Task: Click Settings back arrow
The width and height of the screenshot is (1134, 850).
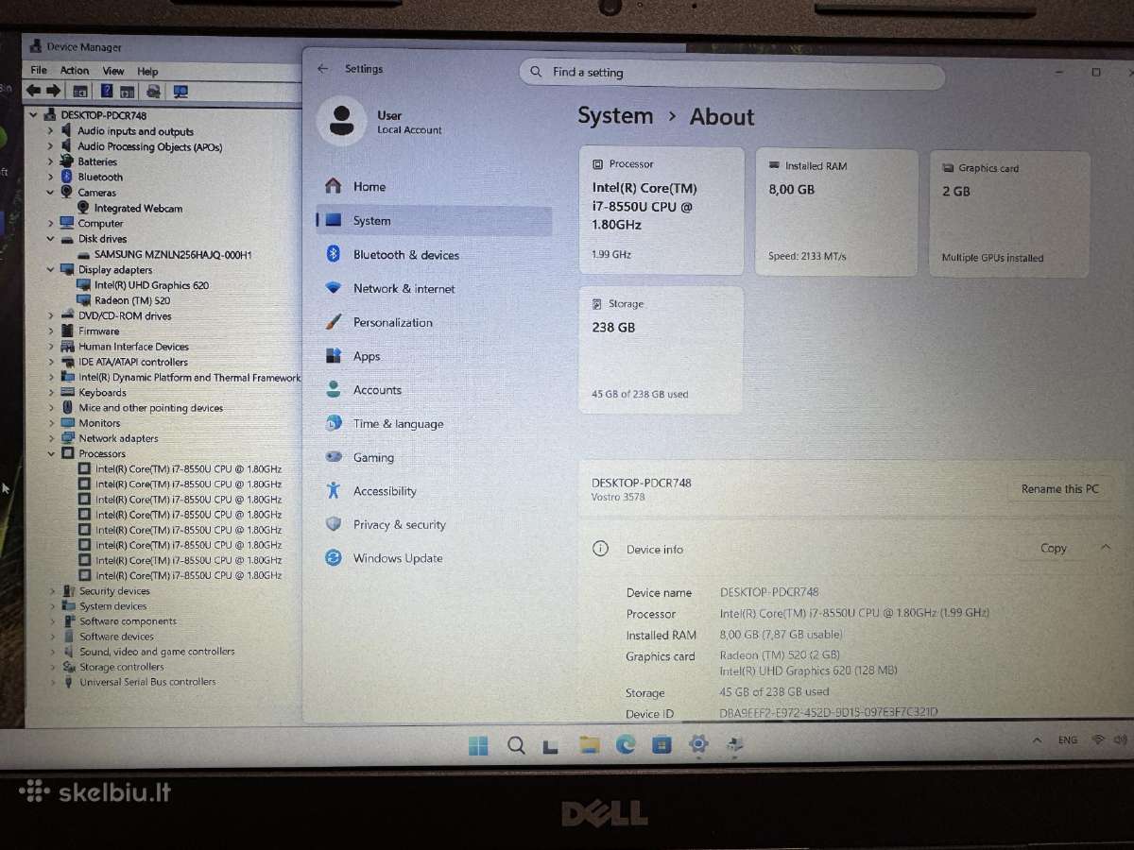Action: point(323,69)
